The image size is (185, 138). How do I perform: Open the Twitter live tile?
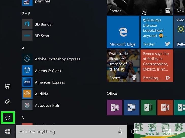pos(157,32)
